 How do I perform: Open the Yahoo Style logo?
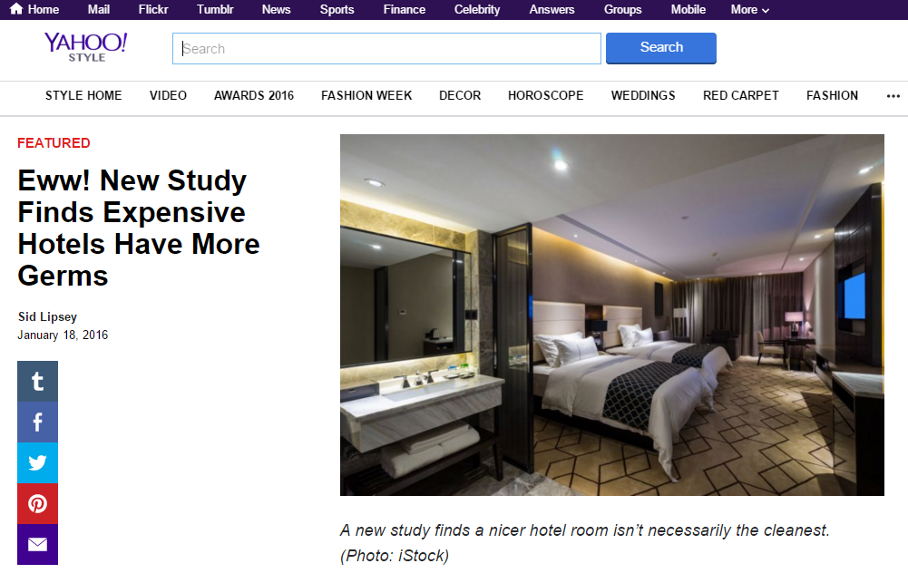tap(85, 47)
